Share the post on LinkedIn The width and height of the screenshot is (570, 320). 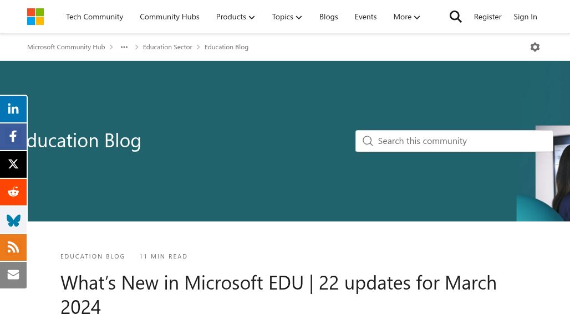(13, 109)
